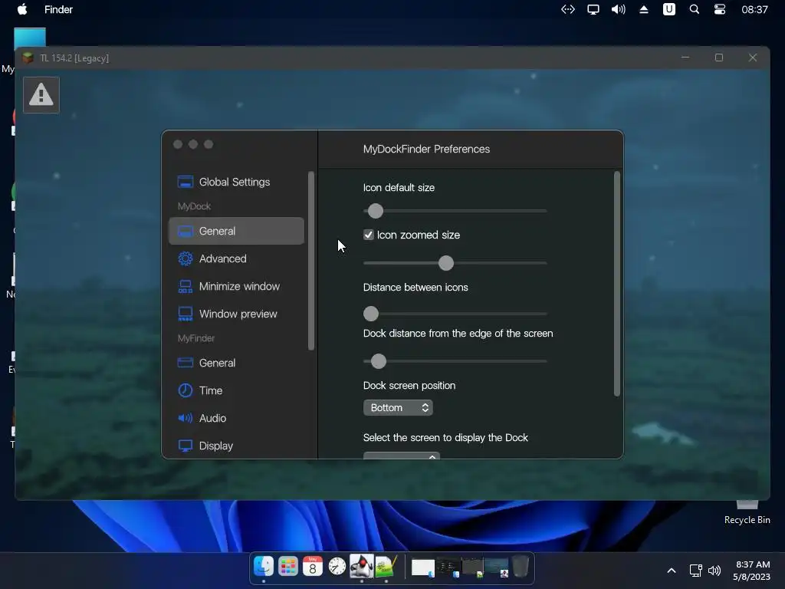Click the sidebar scrollbar in preferences

(x=311, y=261)
